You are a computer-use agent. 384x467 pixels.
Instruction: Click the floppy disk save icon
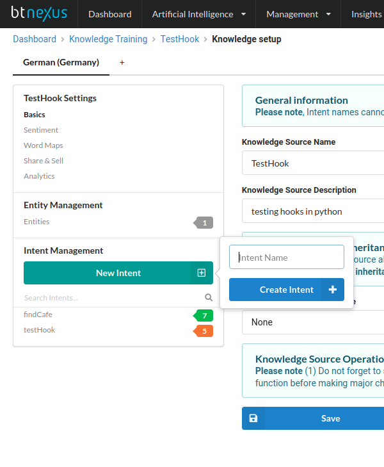pos(253,418)
